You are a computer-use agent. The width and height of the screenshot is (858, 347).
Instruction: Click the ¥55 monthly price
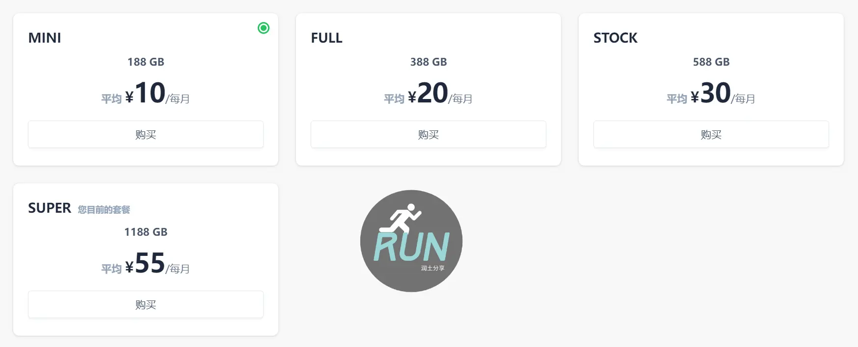146,263
